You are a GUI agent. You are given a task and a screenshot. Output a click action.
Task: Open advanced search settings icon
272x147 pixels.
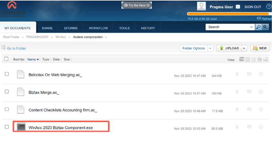tap(265, 27)
